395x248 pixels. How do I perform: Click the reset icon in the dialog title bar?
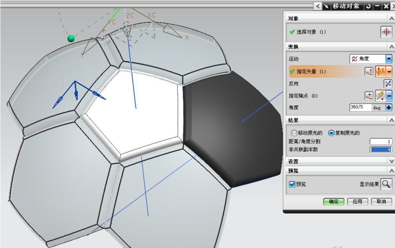(368, 5)
